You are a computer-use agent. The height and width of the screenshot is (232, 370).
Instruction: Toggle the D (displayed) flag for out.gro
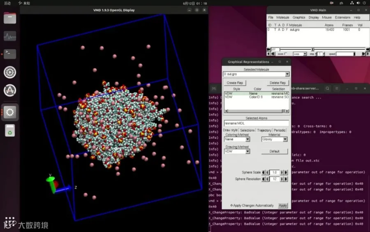point(283,30)
